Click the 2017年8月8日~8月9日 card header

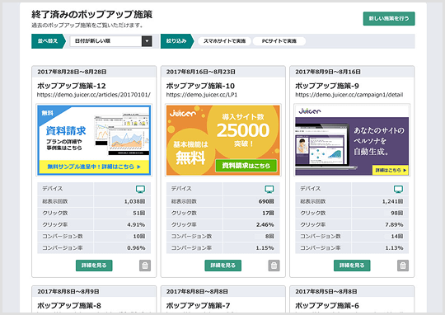pos(94,291)
